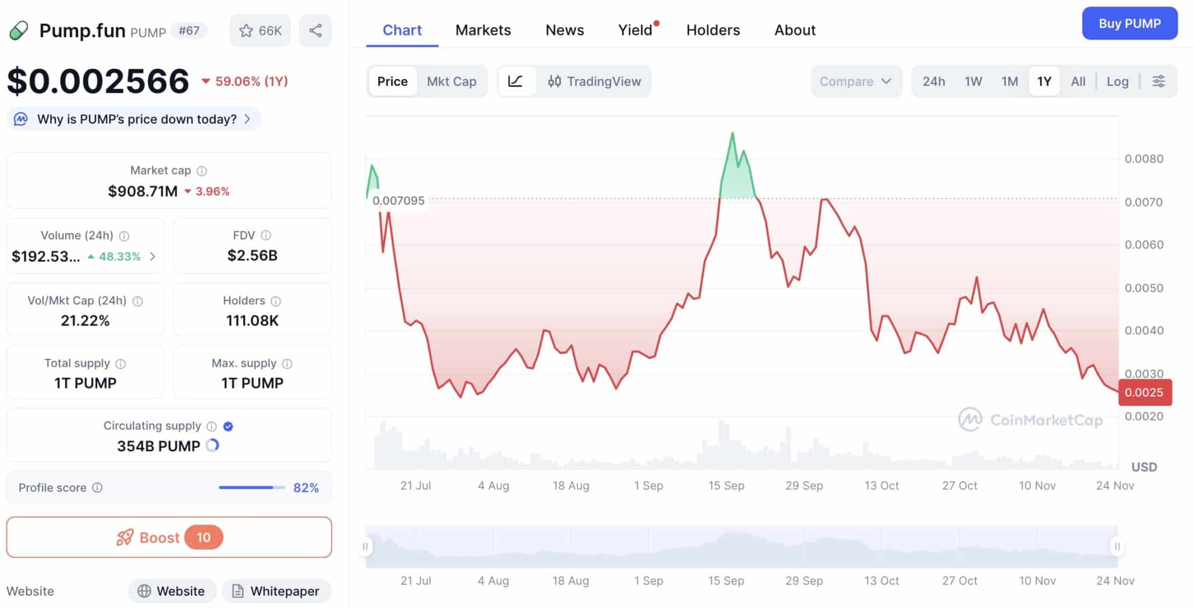Switch to the Holders tab
The width and height of the screenshot is (1193, 608).
713,30
